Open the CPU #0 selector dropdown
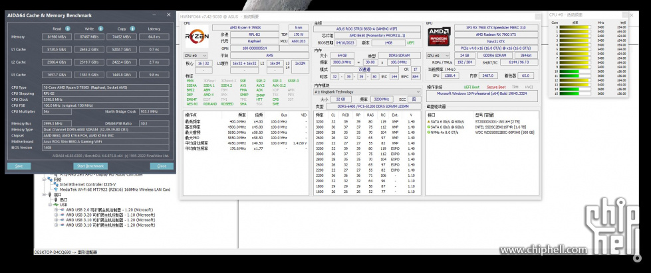This screenshot has height=273, width=651. [195, 56]
